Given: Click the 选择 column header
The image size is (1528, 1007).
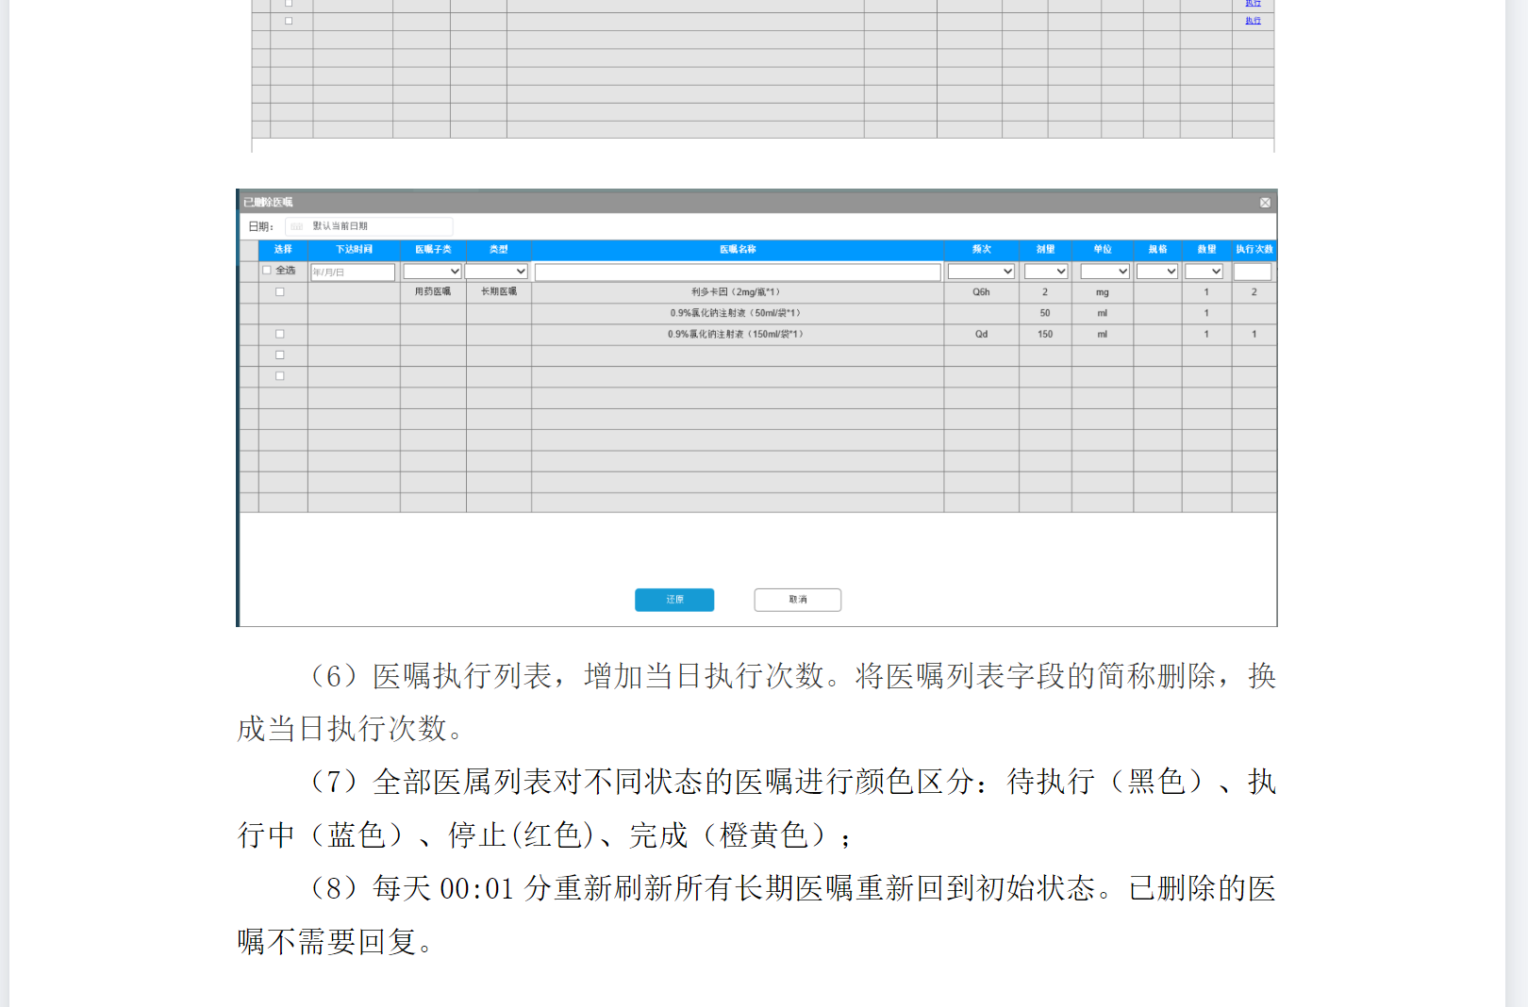Looking at the screenshot, I should pos(283,250).
